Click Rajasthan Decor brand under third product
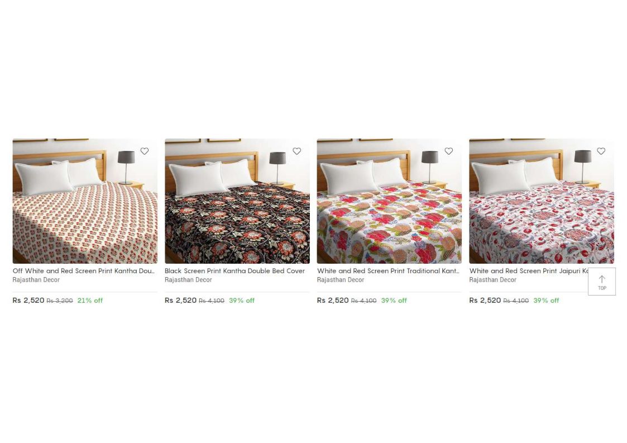This screenshot has width=627, height=443. click(x=341, y=280)
